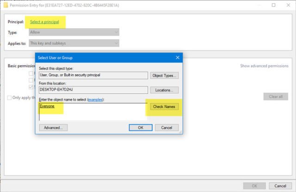Click the folder icon in the title bar
The image size is (296, 192).
[x=6, y=5]
